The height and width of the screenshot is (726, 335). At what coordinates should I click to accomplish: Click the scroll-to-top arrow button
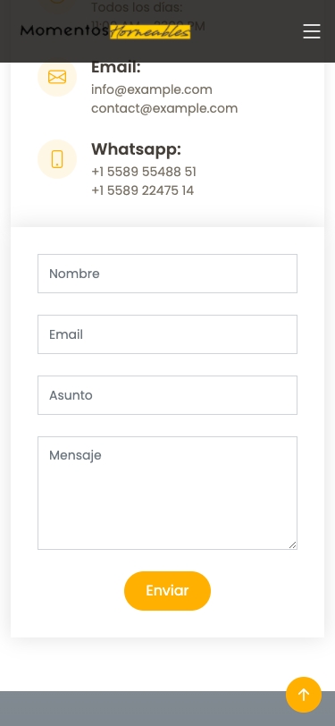click(x=304, y=695)
